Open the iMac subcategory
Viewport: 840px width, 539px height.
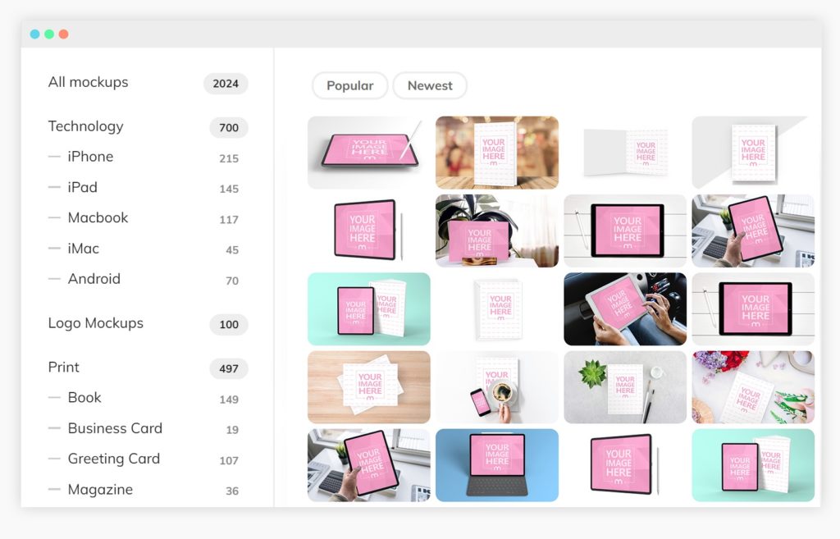coord(84,249)
